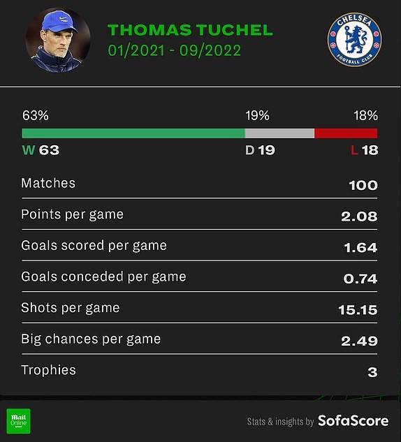Click the W 63 wins label
The image size is (401, 442).
pyautogui.click(x=41, y=150)
